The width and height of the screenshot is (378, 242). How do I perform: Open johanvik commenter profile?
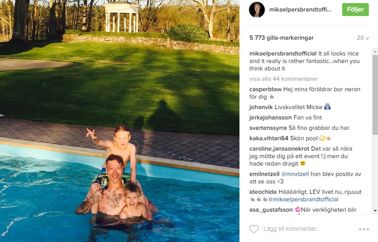click(x=261, y=107)
